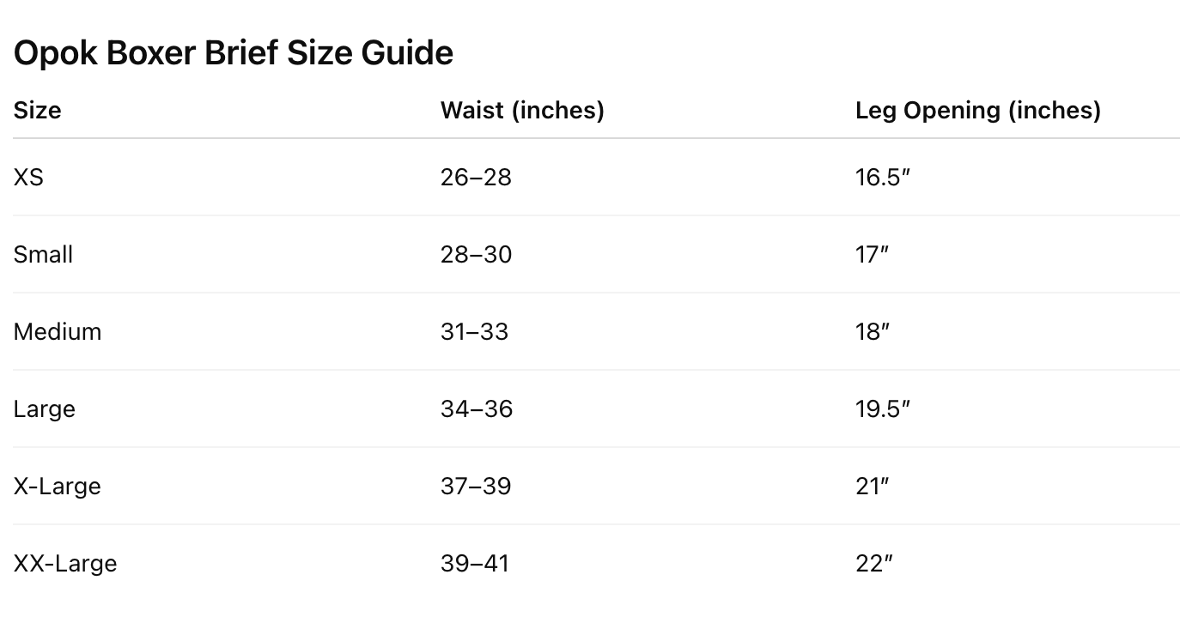Click the 26–28 waist measurement
This screenshot has width=1180, height=623.
(476, 178)
